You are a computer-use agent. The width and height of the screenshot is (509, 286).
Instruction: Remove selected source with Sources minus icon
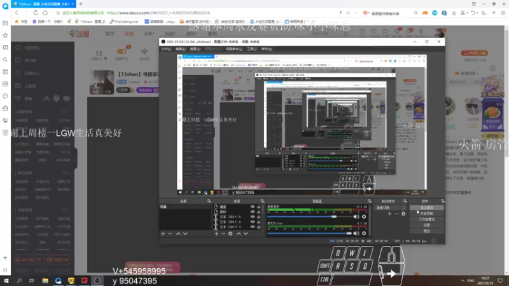(x=223, y=233)
